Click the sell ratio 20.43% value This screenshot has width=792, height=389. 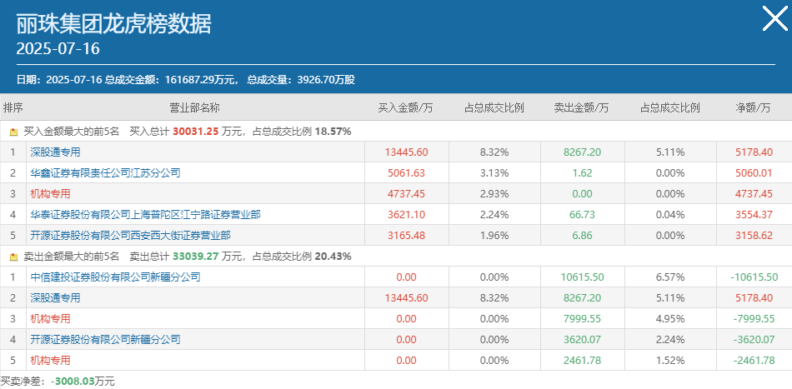click(333, 257)
